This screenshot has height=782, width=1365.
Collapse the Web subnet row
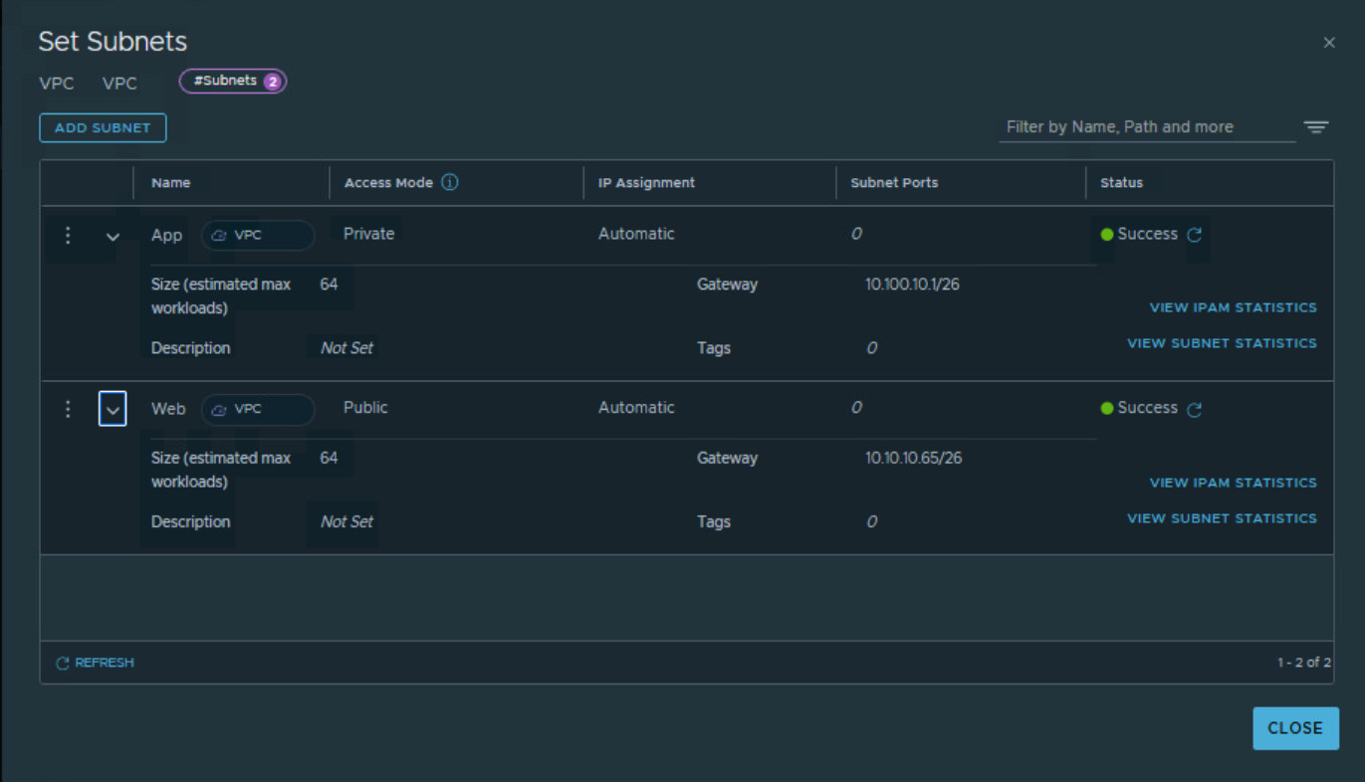click(113, 410)
